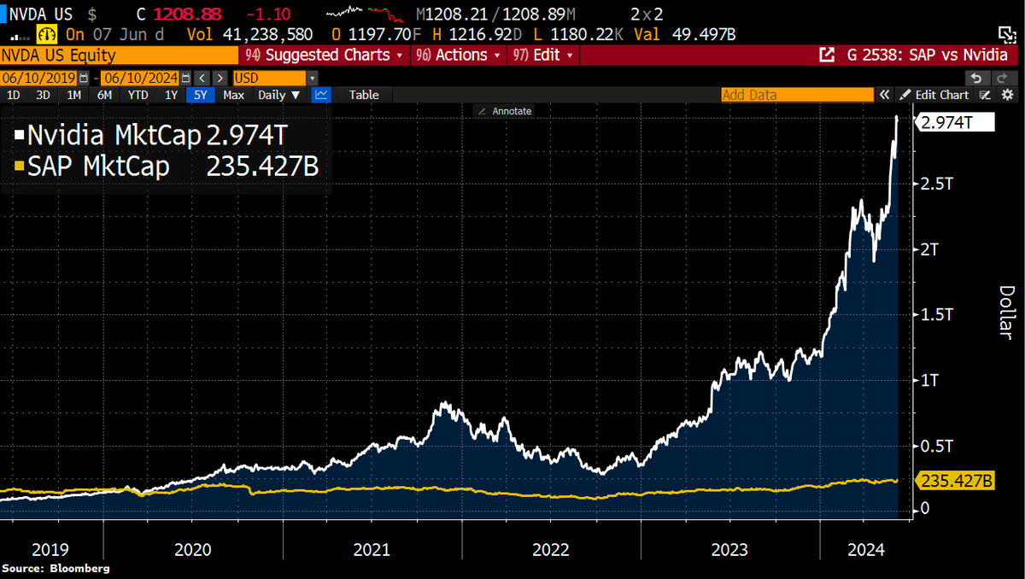
Task: Click the 2x2 bid-ask size text
Action: click(647, 14)
